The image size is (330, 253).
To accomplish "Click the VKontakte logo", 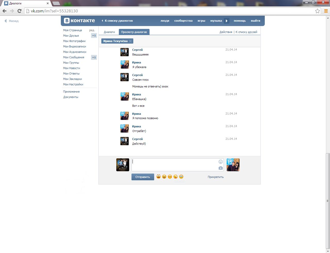I will point(79,21).
